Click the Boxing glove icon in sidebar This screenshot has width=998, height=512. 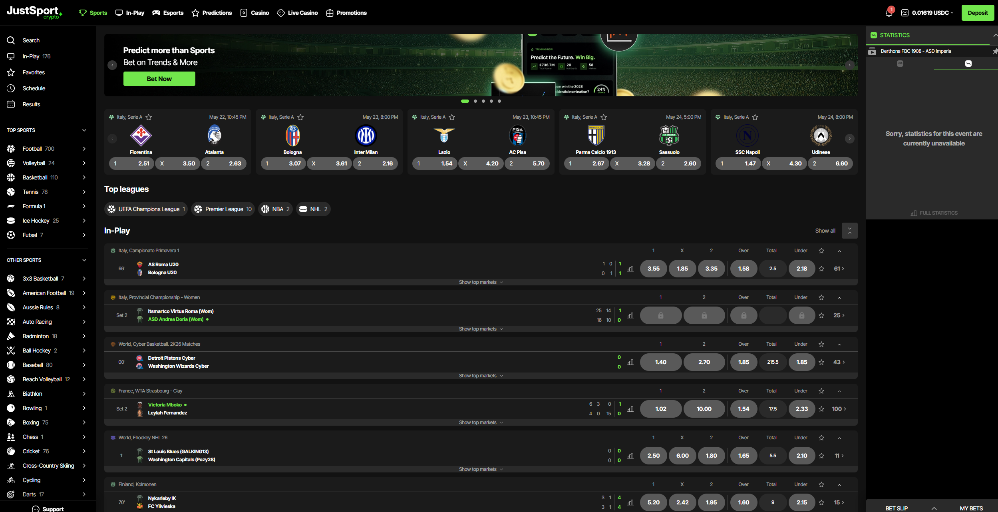click(11, 422)
